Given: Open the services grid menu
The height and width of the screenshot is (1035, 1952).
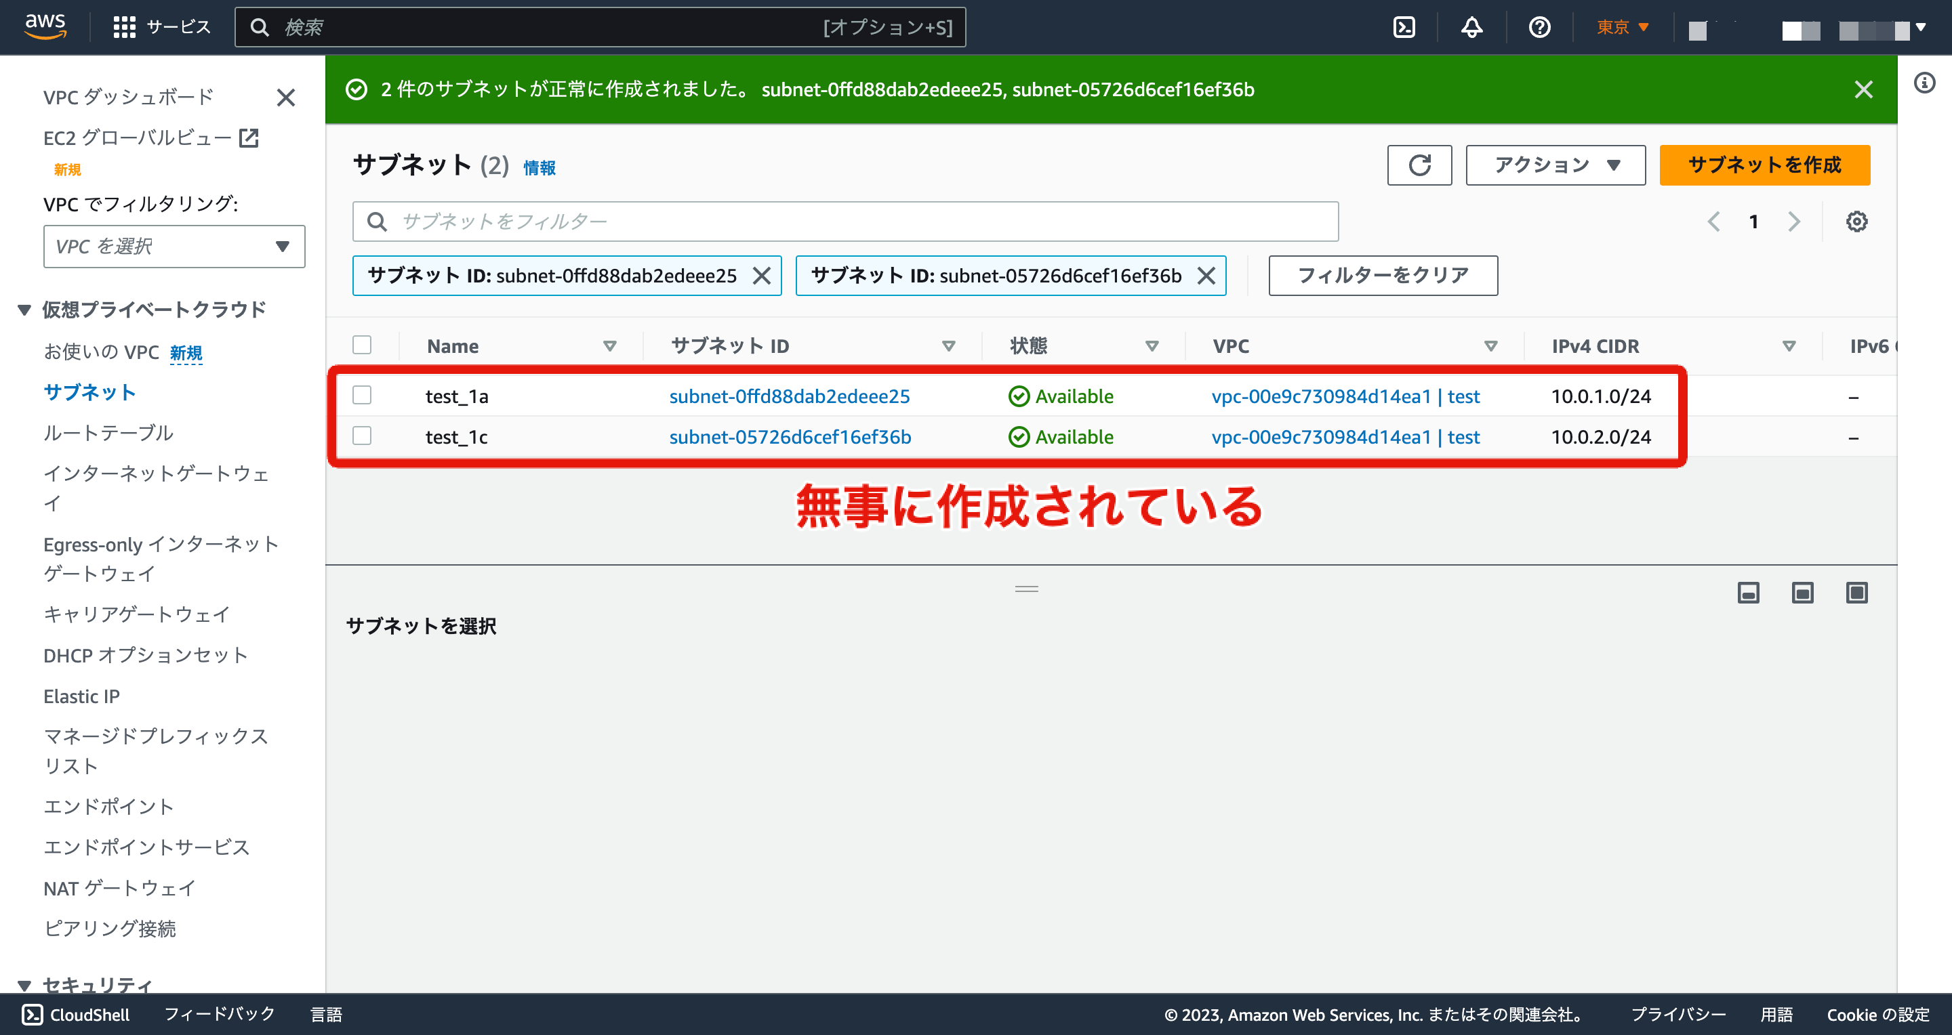Looking at the screenshot, I should pyautogui.click(x=123, y=27).
